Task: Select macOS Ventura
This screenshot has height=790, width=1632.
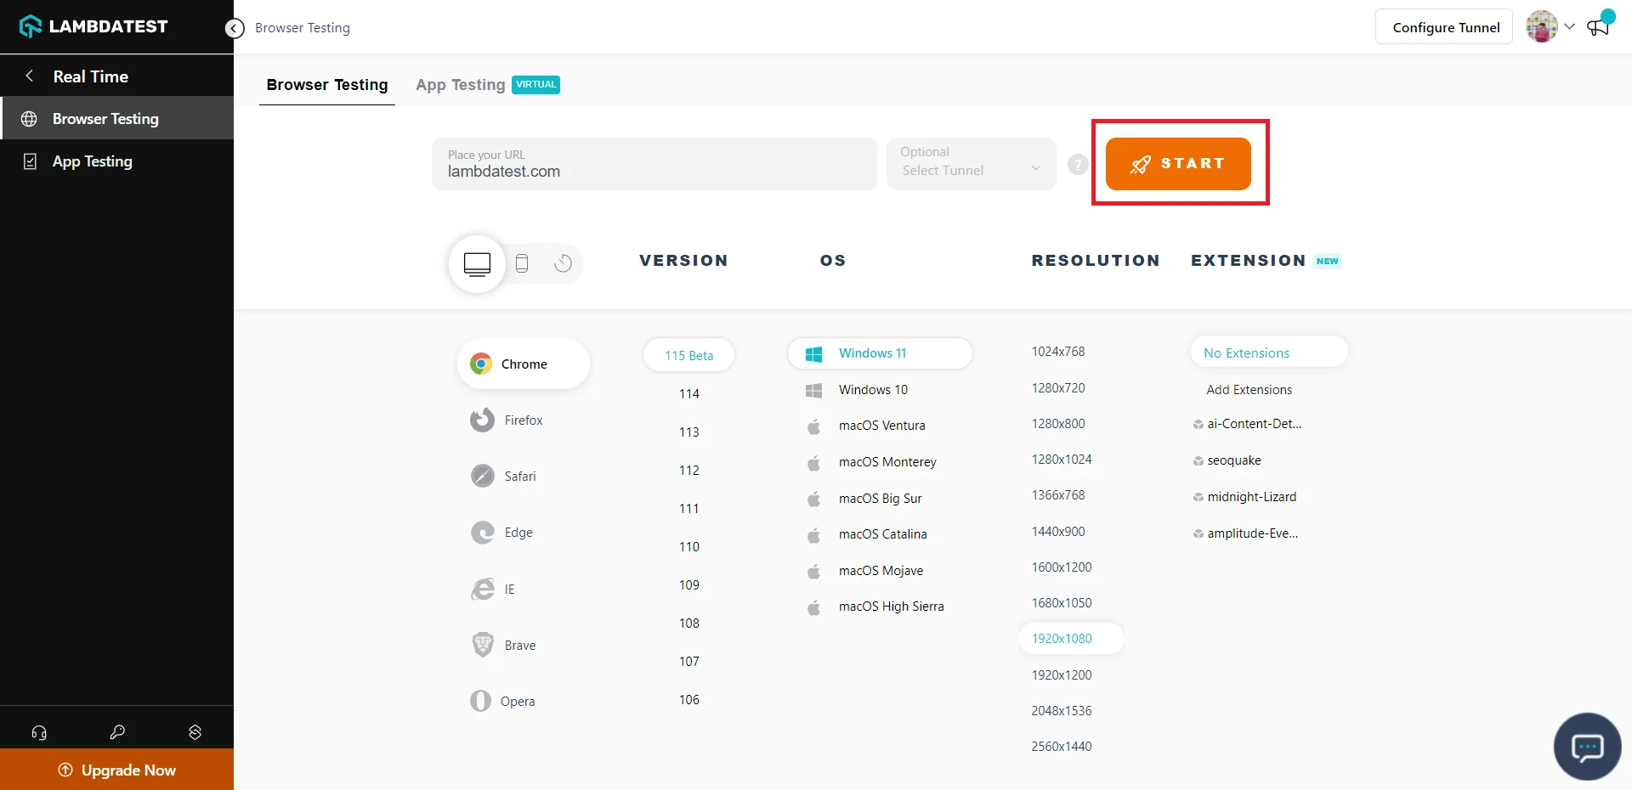Action: tap(865, 425)
